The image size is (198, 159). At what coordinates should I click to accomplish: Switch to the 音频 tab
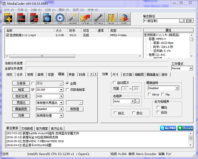pyautogui.click(x=40, y=75)
